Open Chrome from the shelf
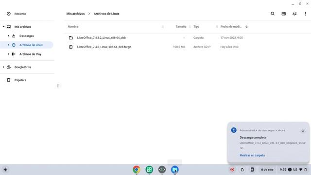The width and height of the screenshot is (311, 175). click(x=137, y=170)
